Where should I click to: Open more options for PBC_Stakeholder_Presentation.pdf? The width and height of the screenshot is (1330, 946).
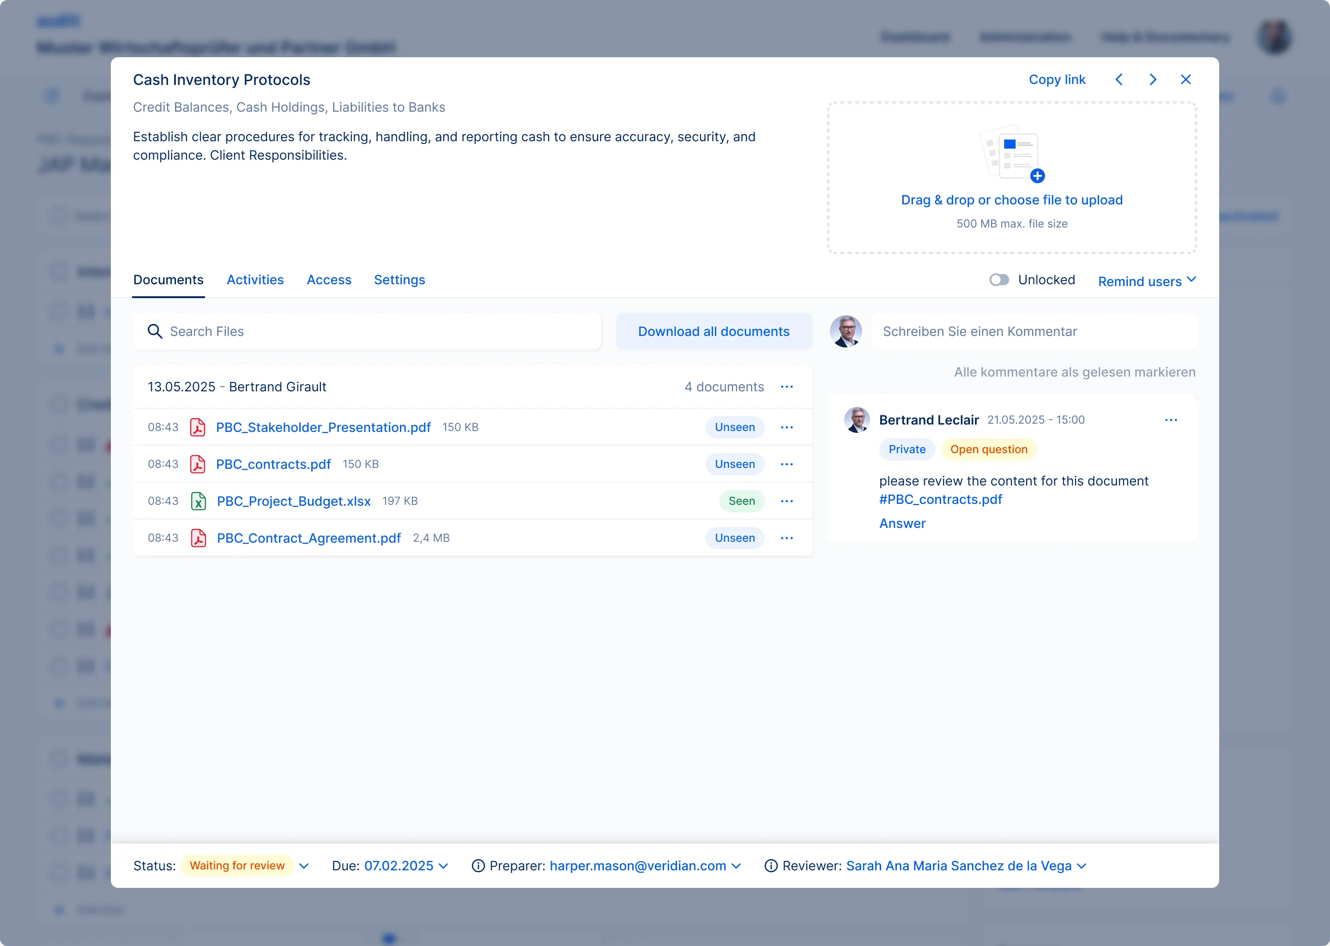[787, 427]
